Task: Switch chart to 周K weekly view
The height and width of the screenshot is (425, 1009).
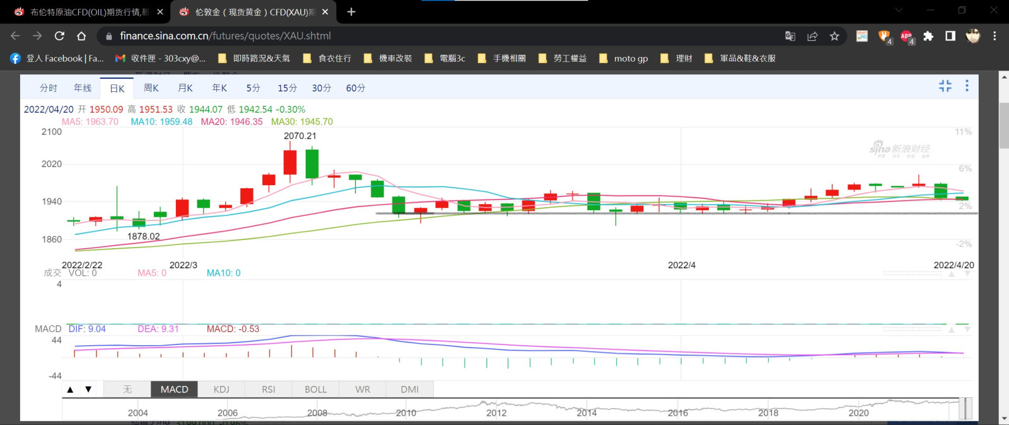Action: tap(151, 88)
